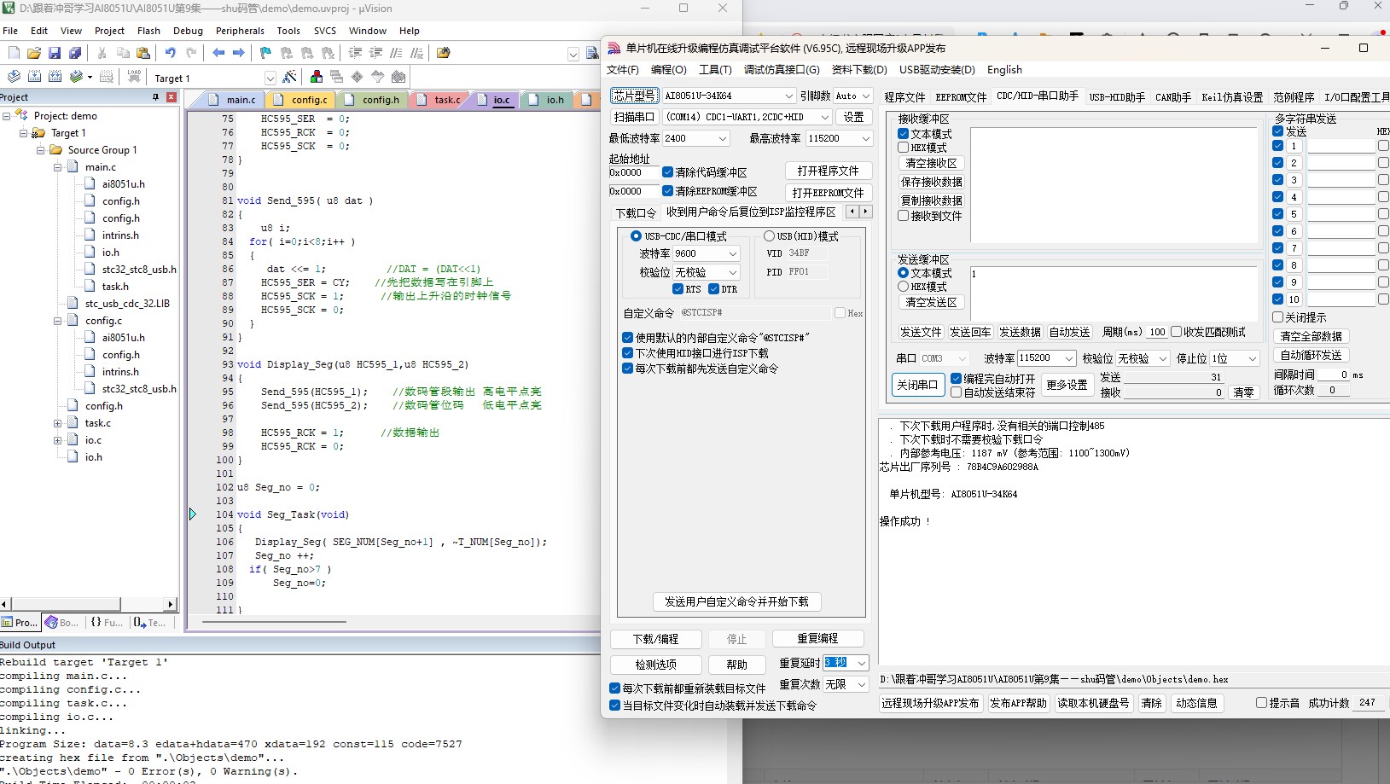Toggle bookmark with the flag icon
1390x784 pixels.
(265, 53)
